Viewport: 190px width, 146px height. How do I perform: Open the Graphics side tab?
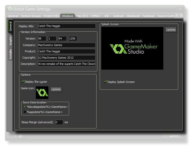pyautogui.click(x=10, y=40)
